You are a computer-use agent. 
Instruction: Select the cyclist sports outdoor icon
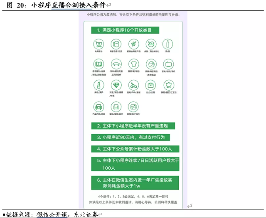click(133, 85)
